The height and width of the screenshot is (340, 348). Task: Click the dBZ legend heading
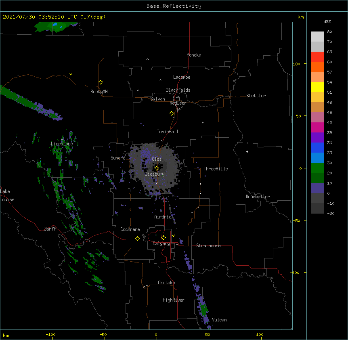coord(327,21)
